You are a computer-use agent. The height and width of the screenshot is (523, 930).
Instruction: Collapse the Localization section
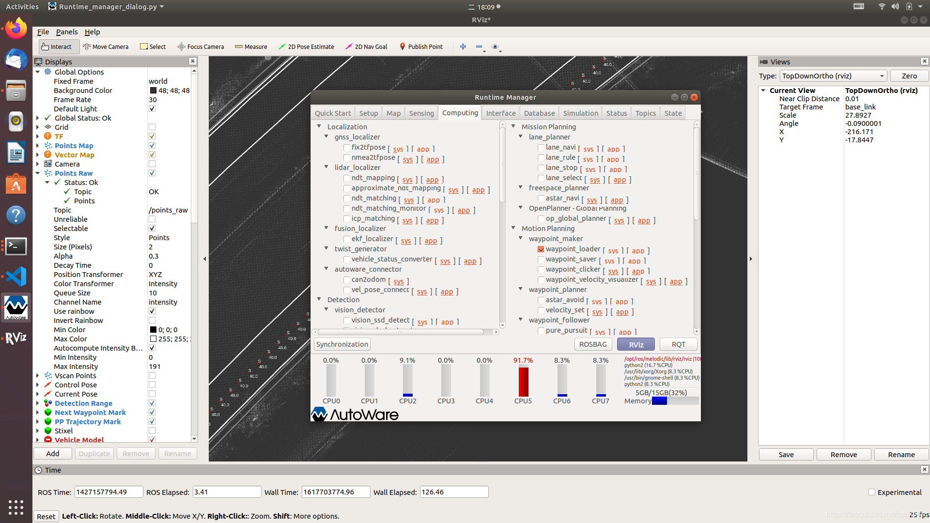tap(319, 126)
